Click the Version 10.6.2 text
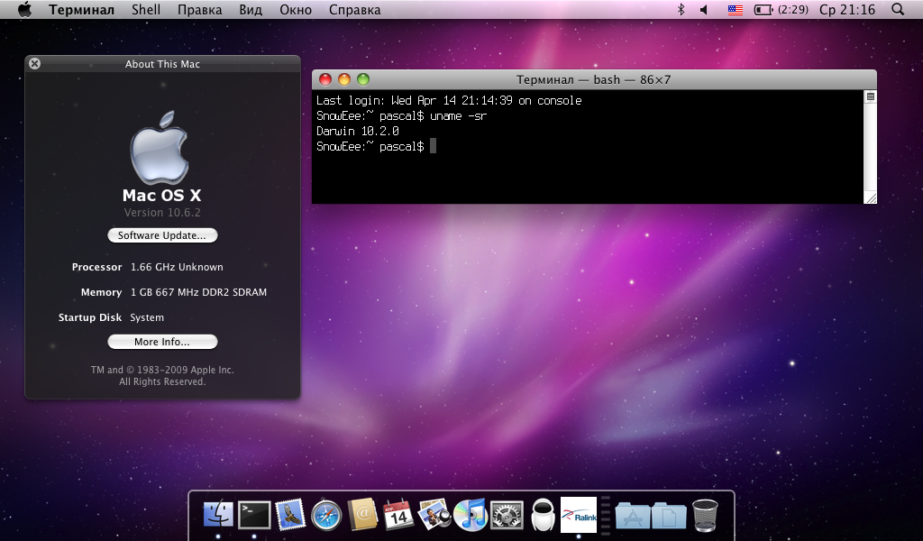This screenshot has height=541, width=923. [162, 213]
